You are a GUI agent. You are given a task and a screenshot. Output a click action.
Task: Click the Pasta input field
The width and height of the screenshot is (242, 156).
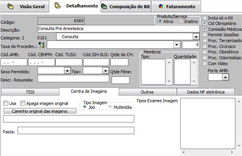point(76,131)
